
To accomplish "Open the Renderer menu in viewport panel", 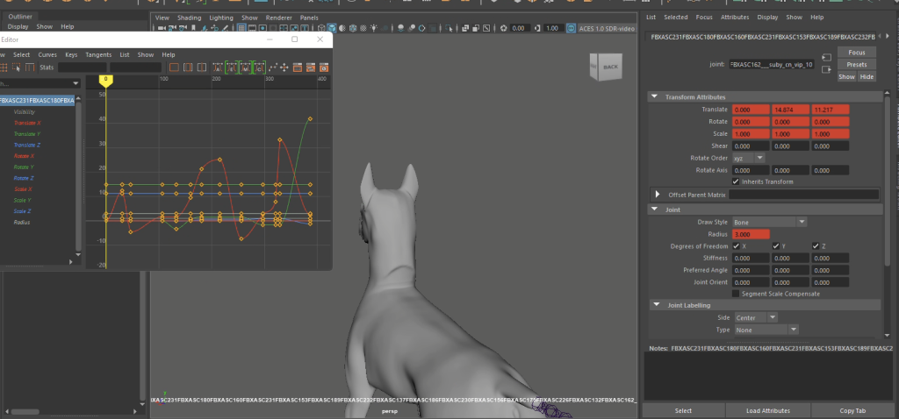I will point(278,18).
